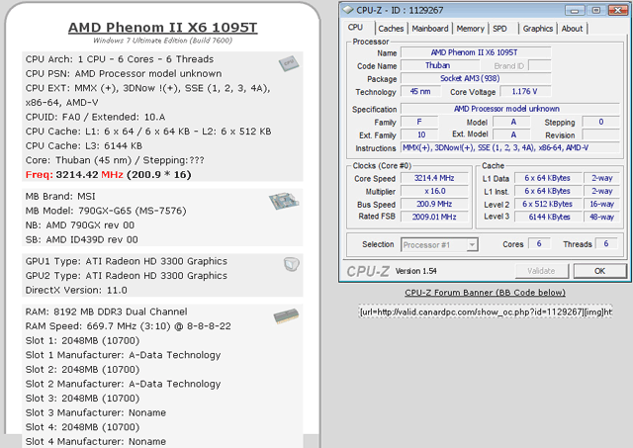
Task: Click the Package field Socket AM3 (938)
Action: pos(475,78)
